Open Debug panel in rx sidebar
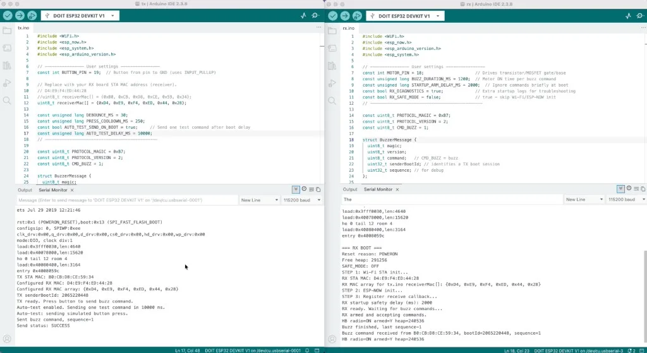This screenshot has width=647, height=353. 332,83
